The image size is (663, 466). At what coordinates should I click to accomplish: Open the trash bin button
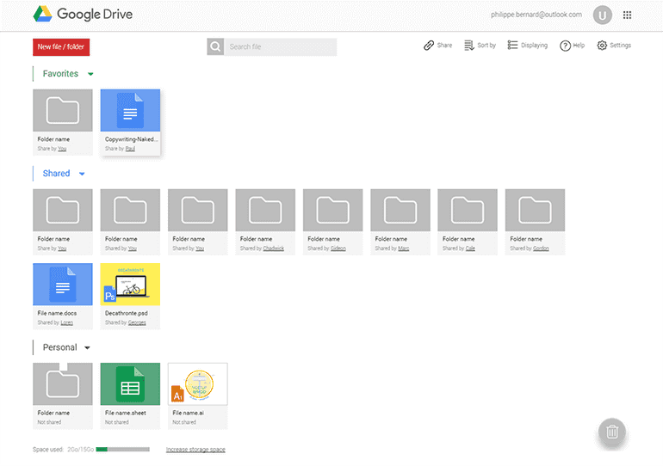click(612, 432)
